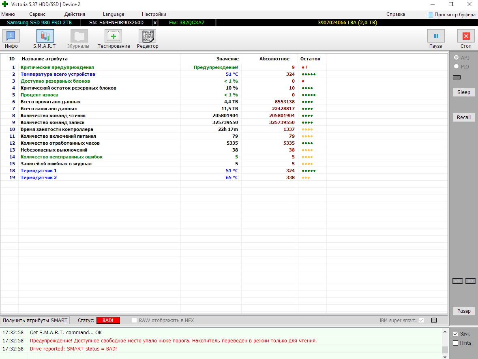Open the Журналы logs icon
This screenshot has width=478, height=359.
(79, 36)
